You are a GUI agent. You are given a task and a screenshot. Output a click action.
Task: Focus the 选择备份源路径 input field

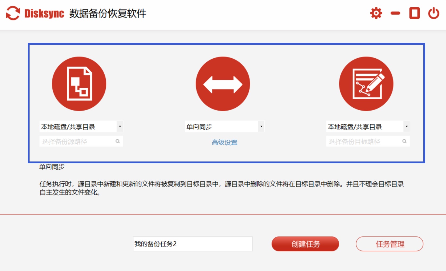[81, 141]
